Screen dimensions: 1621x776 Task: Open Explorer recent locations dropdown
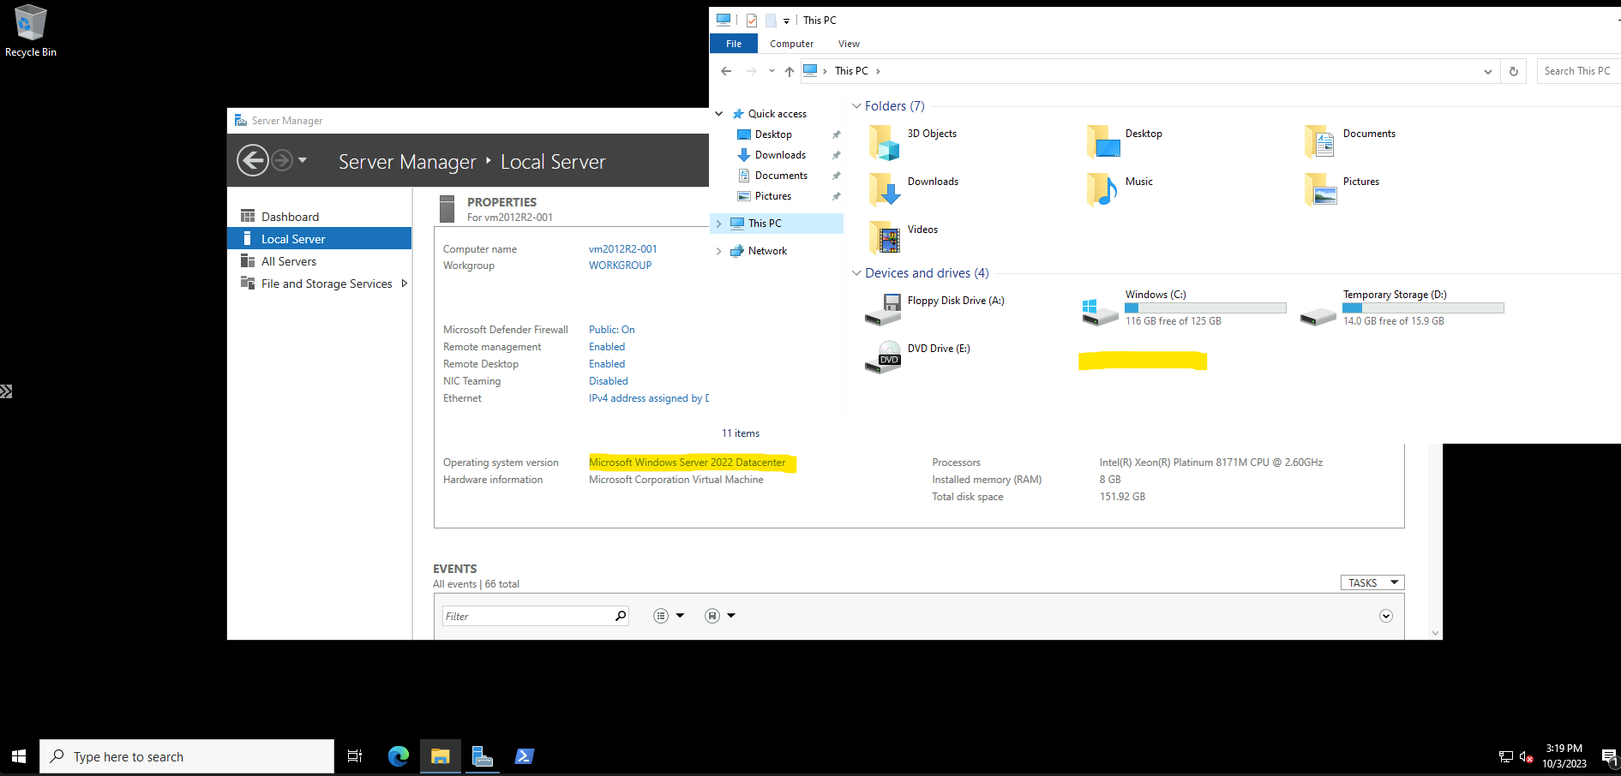pyautogui.click(x=771, y=71)
